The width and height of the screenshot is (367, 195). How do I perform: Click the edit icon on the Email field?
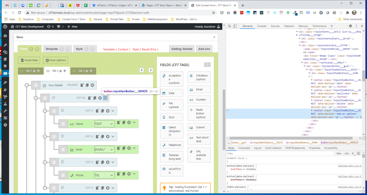click(119, 149)
